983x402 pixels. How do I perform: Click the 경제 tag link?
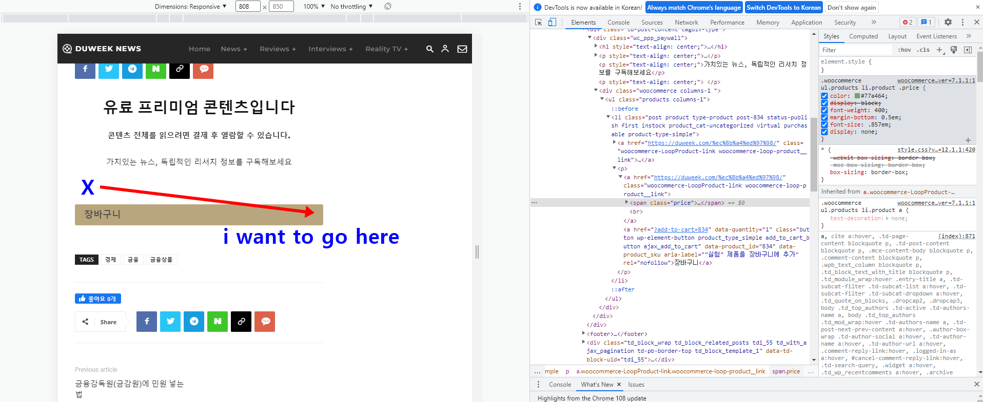(110, 260)
